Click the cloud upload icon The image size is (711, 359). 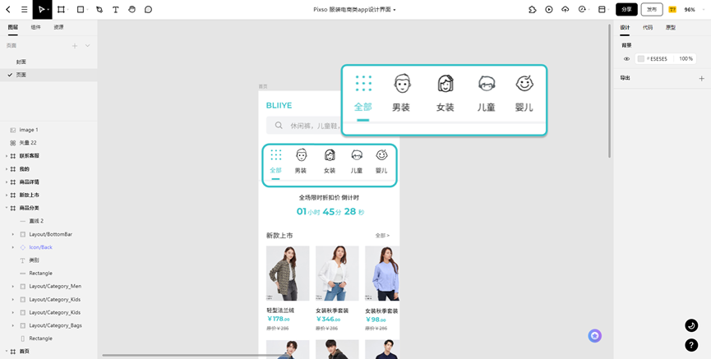[565, 10]
